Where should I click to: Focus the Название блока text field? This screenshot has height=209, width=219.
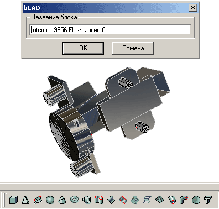[110, 30]
